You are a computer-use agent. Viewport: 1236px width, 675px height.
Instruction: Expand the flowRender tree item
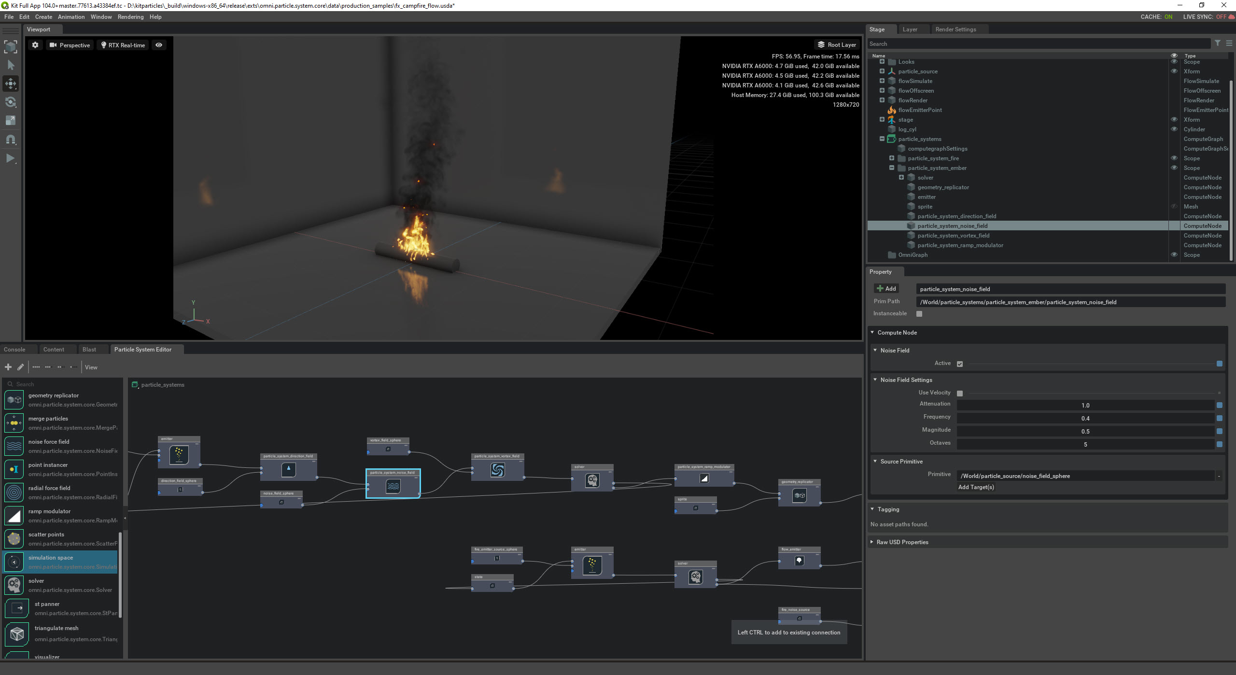click(882, 100)
